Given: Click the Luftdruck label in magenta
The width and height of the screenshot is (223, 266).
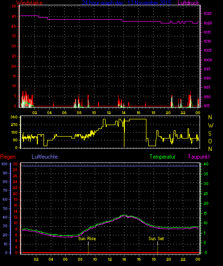Looking at the screenshot, I should click(188, 3).
